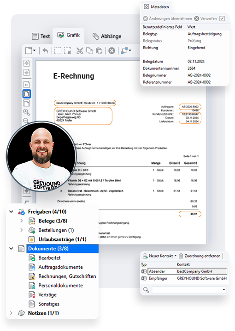This screenshot has height=331, width=235.
Task: Click the Dokumentennummer value 2684
Action: [191, 68]
